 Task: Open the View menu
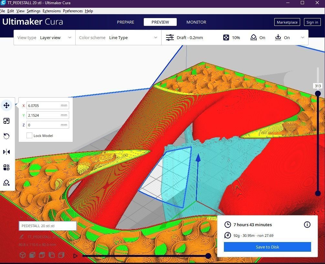coord(20,11)
